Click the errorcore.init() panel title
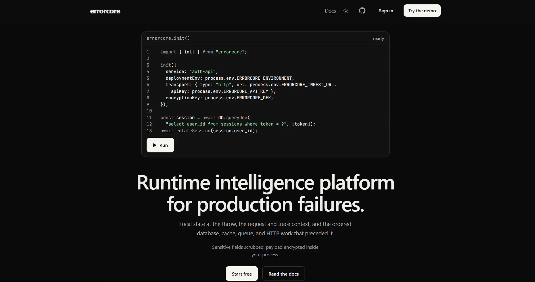The image size is (535, 282). point(168,38)
